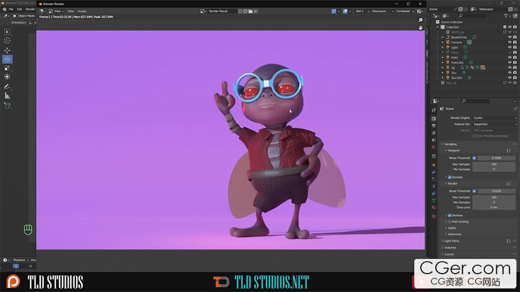Toggle Viewport Noise Threshold checkbox
This screenshot has width=520, height=292.
coord(474,158)
